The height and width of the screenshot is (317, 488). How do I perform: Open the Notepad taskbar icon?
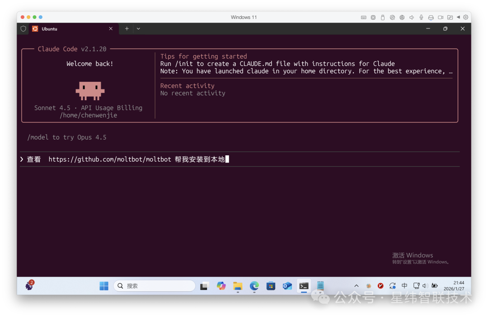pyautogui.click(x=320, y=286)
